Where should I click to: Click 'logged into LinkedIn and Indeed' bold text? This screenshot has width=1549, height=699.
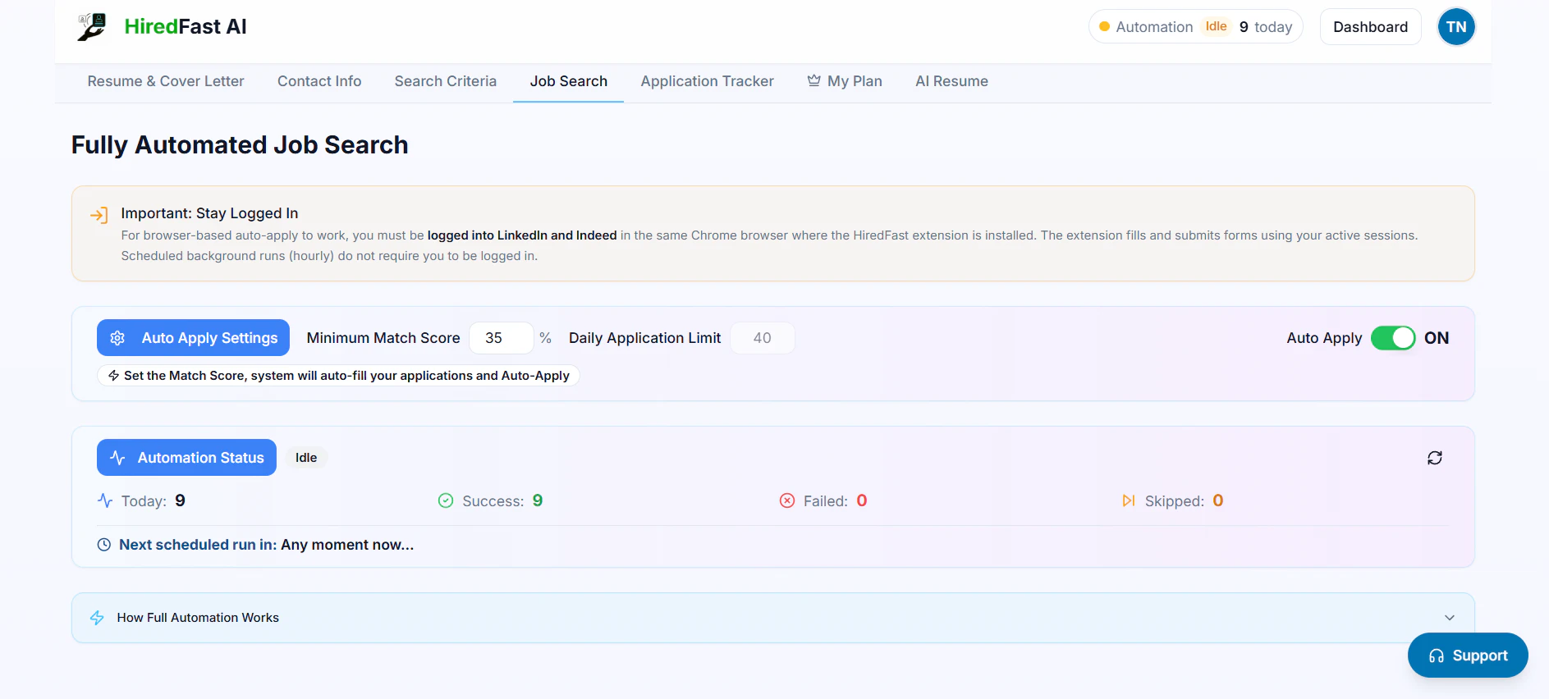pyautogui.click(x=522, y=235)
